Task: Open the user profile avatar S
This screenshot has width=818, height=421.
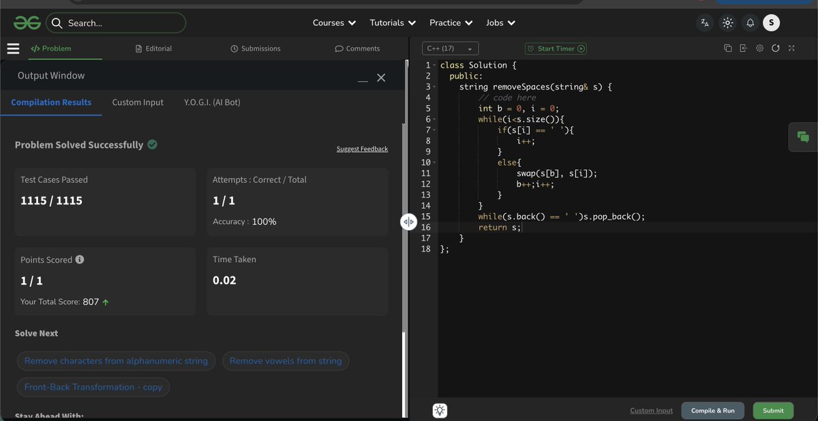Action: pyautogui.click(x=771, y=23)
